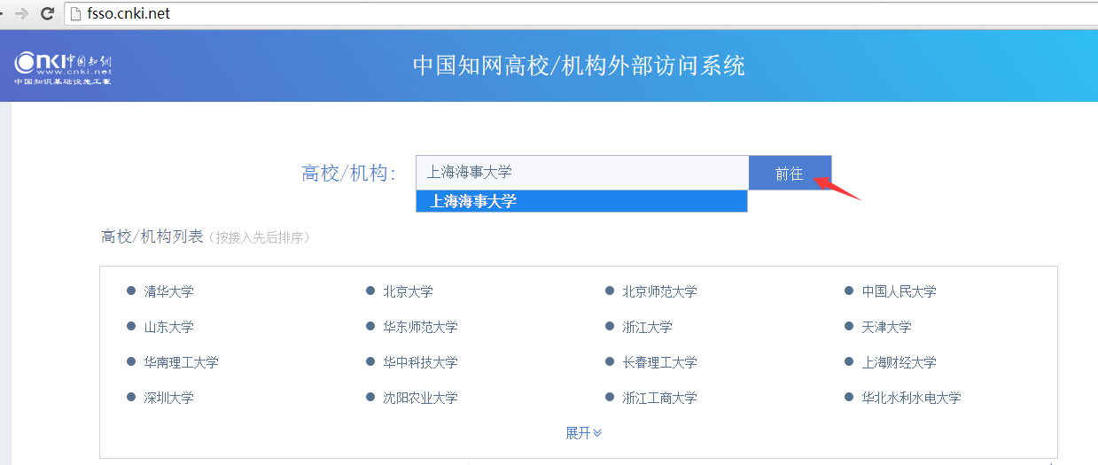1098x465 pixels.
Task: Open 北京师范大学 link
Action: pyautogui.click(x=659, y=291)
